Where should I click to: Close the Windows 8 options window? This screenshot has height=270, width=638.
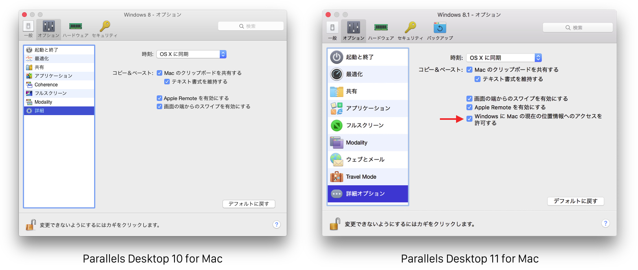coord(24,15)
